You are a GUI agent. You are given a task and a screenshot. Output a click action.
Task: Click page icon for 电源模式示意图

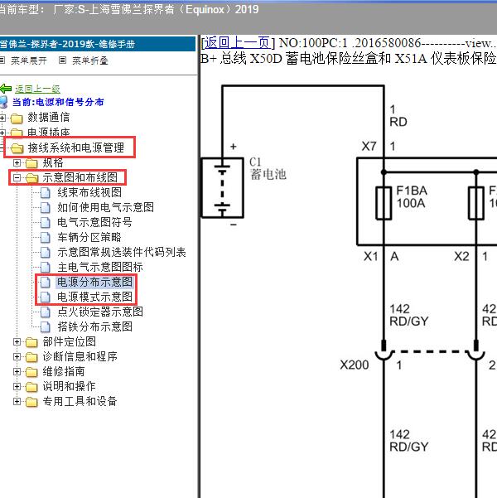46,297
